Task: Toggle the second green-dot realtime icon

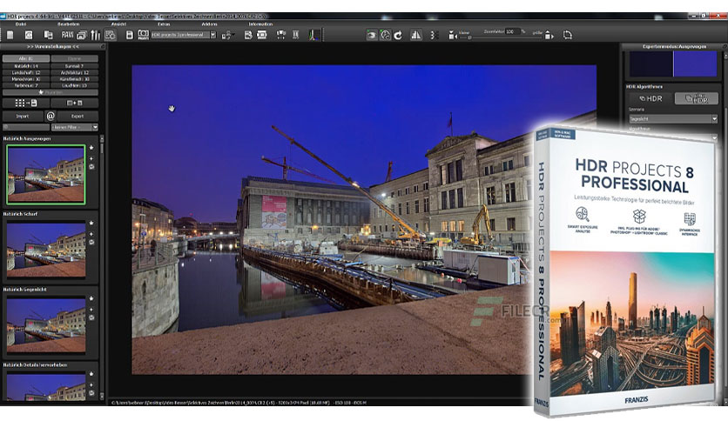Action: point(385,35)
